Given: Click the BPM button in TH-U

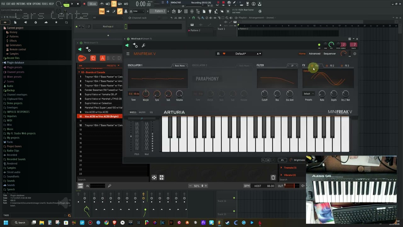Looking at the screenshot, I should tap(247, 186).
